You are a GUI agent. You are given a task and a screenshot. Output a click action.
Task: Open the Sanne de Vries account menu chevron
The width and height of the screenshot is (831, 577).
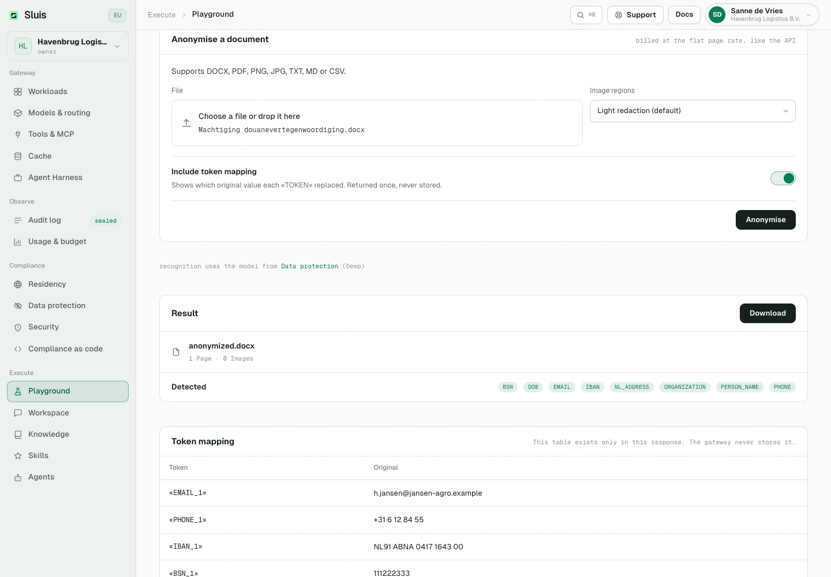point(808,15)
